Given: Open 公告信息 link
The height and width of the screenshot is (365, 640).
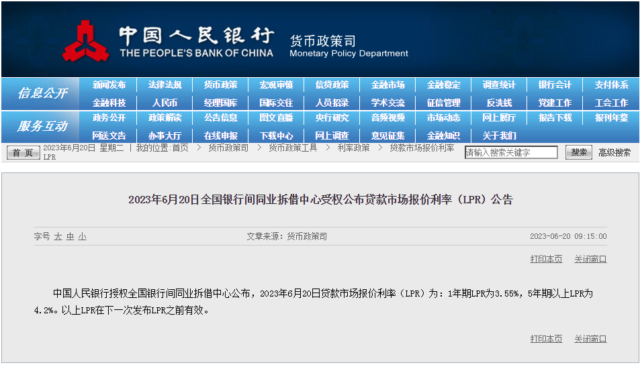Looking at the screenshot, I should 221,118.
